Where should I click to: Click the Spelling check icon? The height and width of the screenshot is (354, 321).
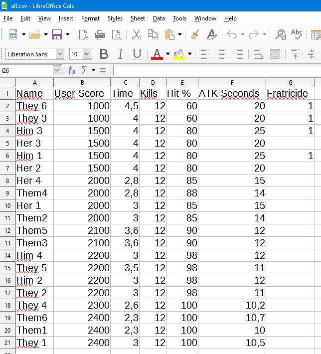point(297,34)
